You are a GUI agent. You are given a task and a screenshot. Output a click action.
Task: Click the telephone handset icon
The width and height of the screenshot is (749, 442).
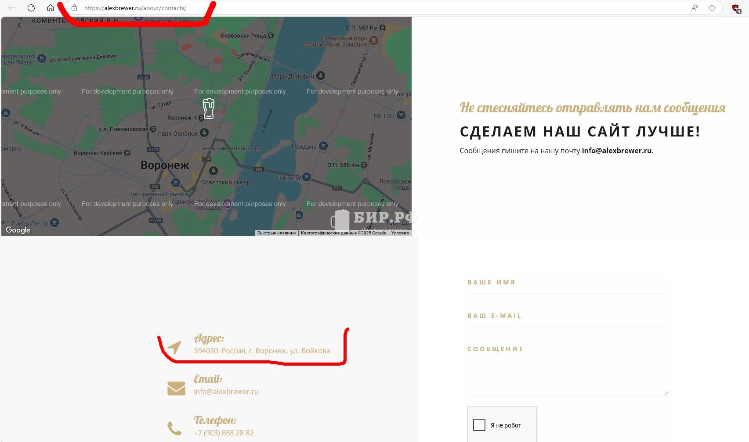click(174, 428)
